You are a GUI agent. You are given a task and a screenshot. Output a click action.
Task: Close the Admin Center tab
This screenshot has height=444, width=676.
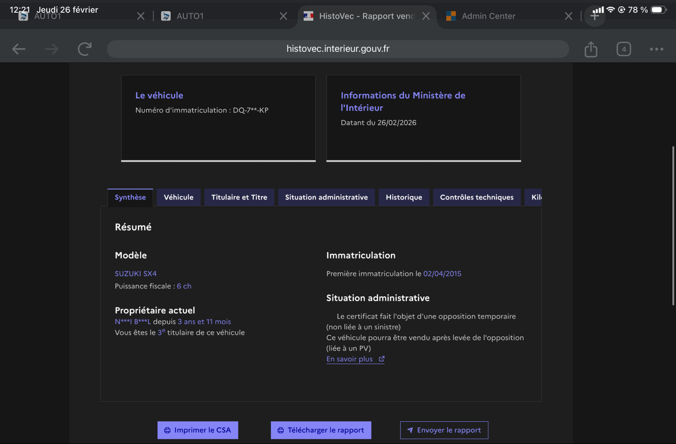click(x=568, y=16)
